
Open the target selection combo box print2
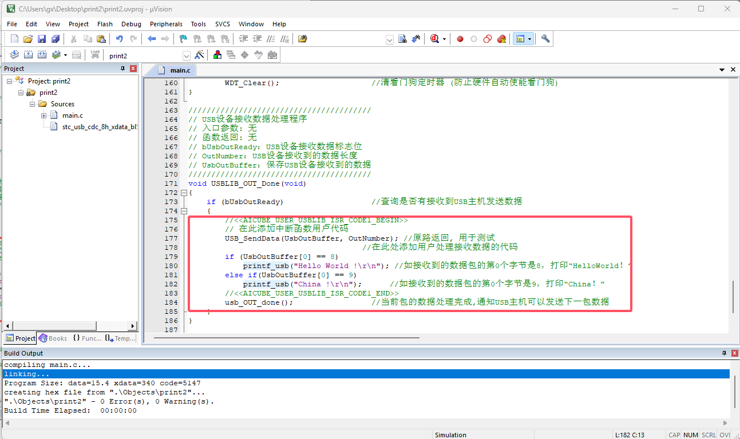pos(148,55)
